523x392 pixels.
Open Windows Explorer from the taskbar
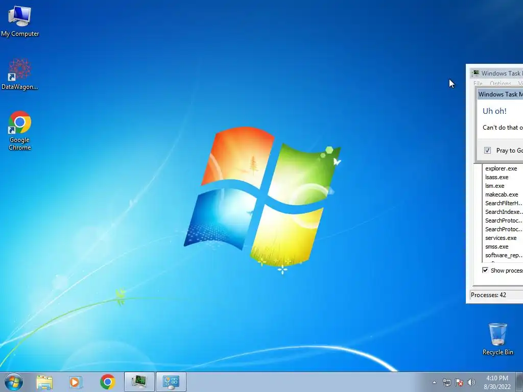44,382
